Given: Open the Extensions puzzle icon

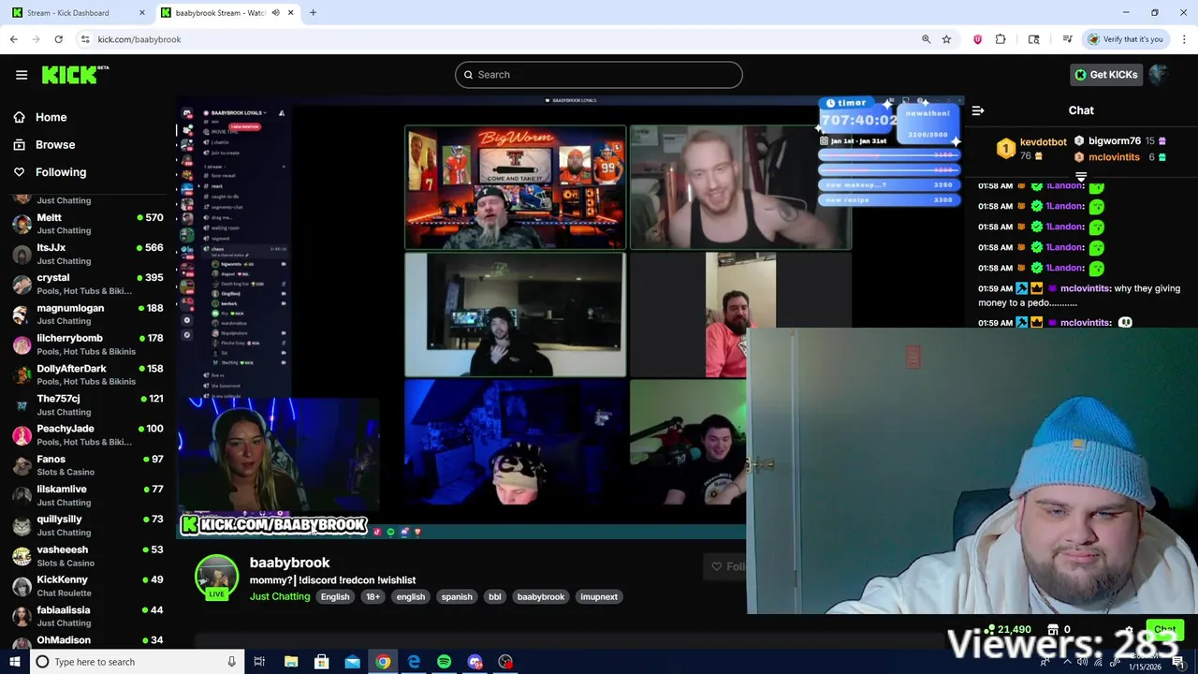Looking at the screenshot, I should 1001,39.
